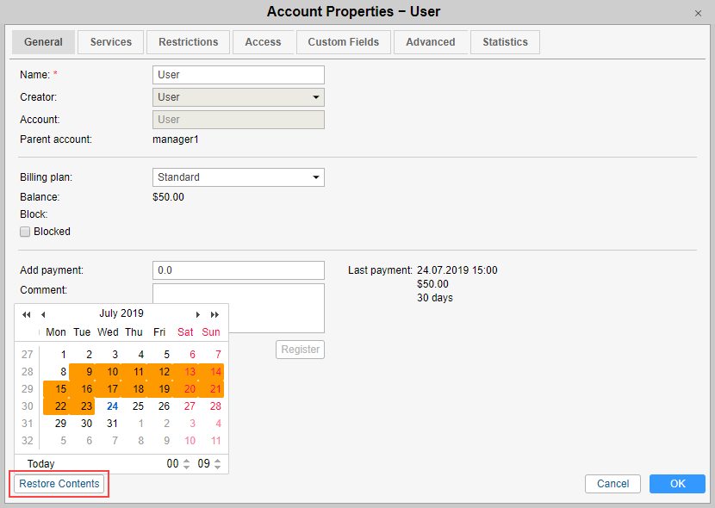Screen dimensions: 715x508
Task: Go to previous year in calendar
Action: click(x=27, y=314)
